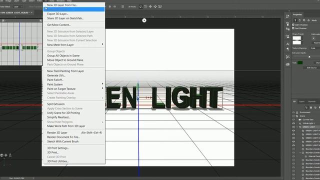Select the Rotate 3D Object mode icon
Image resolution: width=320 pixels, height=180 pixels.
tap(141, 6)
